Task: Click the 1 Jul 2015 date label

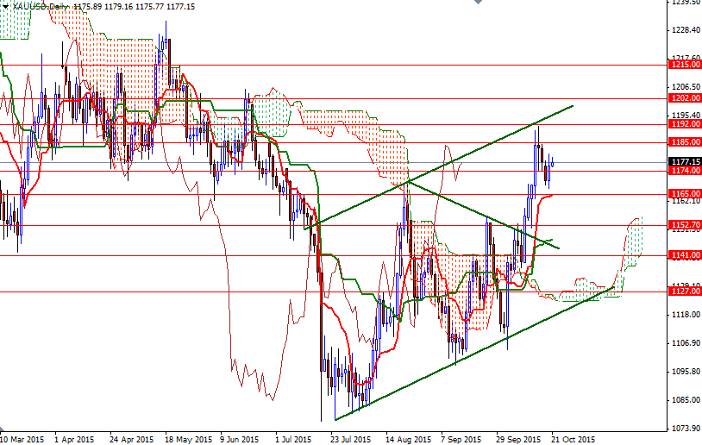Action: 294,440
